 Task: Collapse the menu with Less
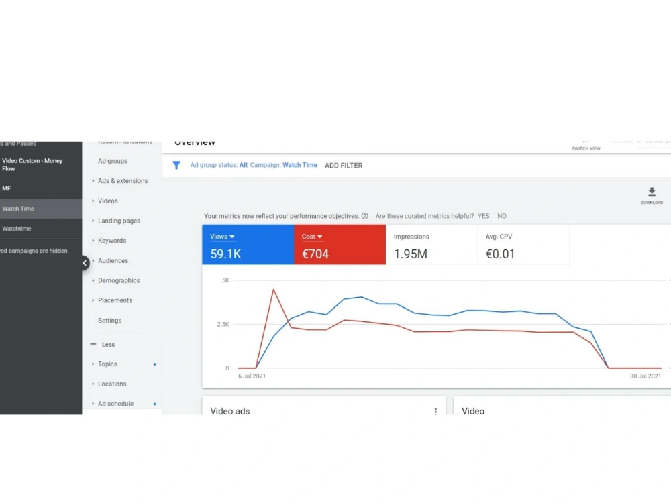click(103, 344)
